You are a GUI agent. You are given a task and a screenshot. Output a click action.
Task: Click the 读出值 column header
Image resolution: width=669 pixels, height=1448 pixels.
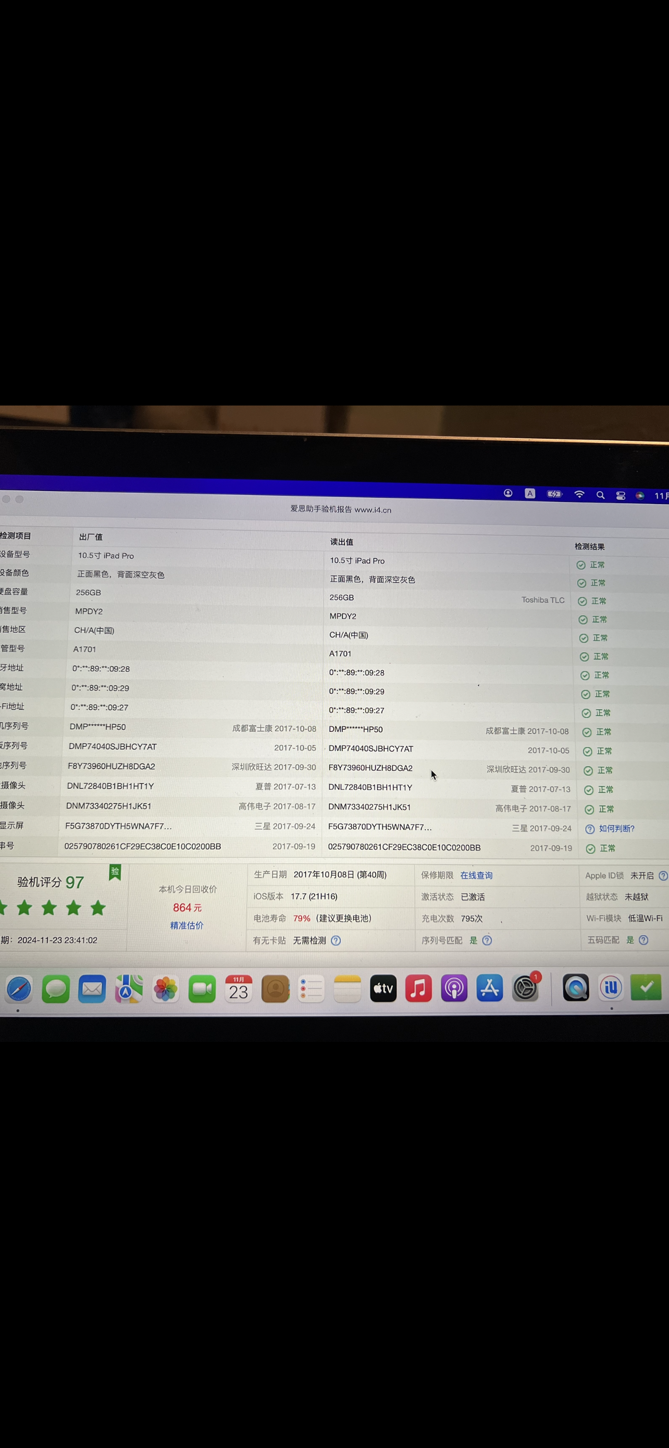341,542
